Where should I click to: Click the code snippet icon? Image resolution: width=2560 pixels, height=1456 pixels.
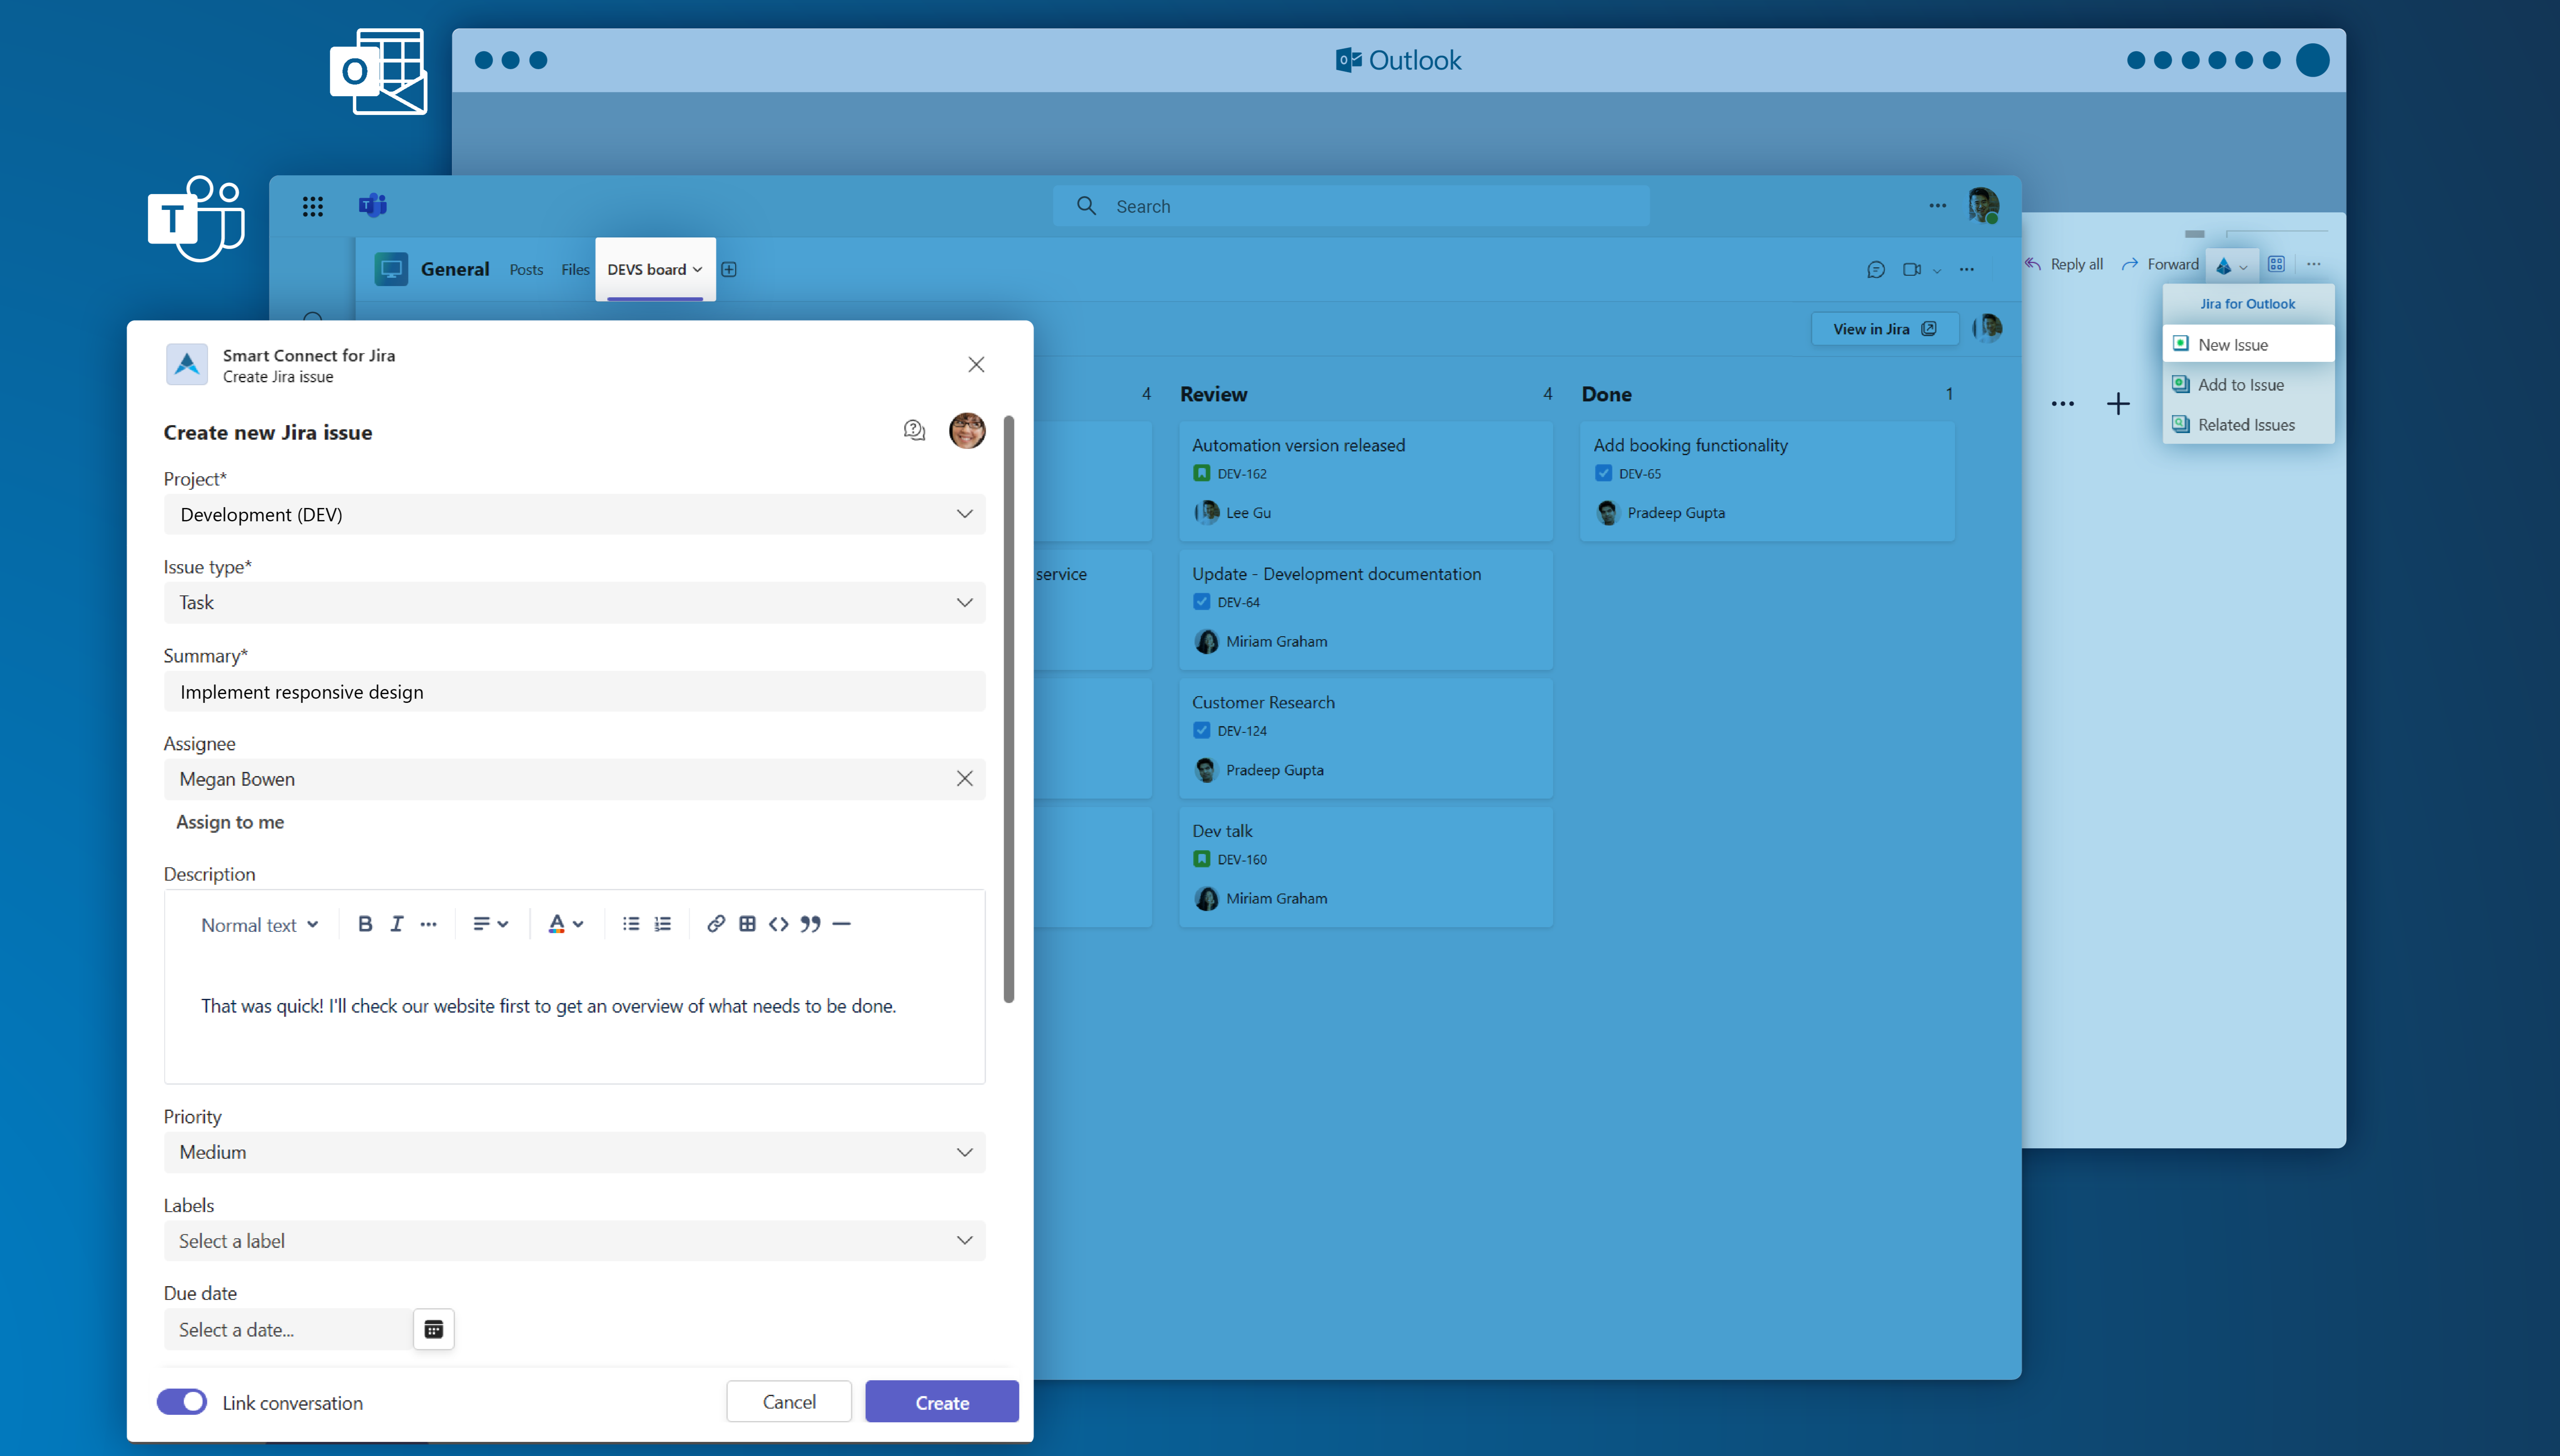pyautogui.click(x=778, y=924)
